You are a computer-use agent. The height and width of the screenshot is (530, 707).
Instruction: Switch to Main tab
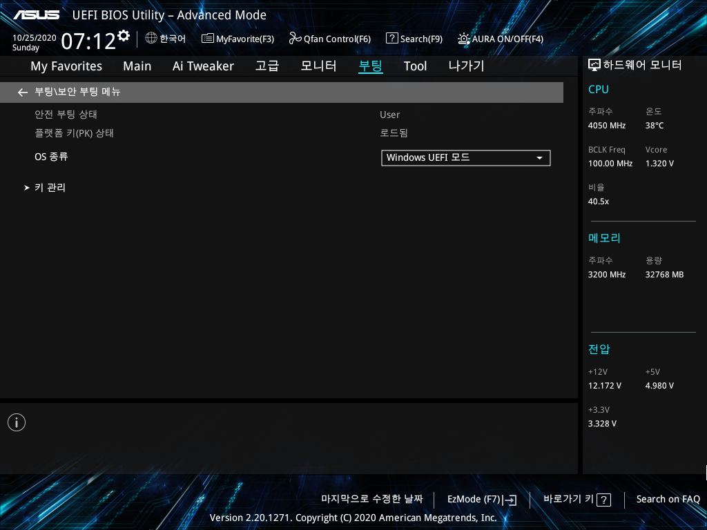[x=137, y=66]
